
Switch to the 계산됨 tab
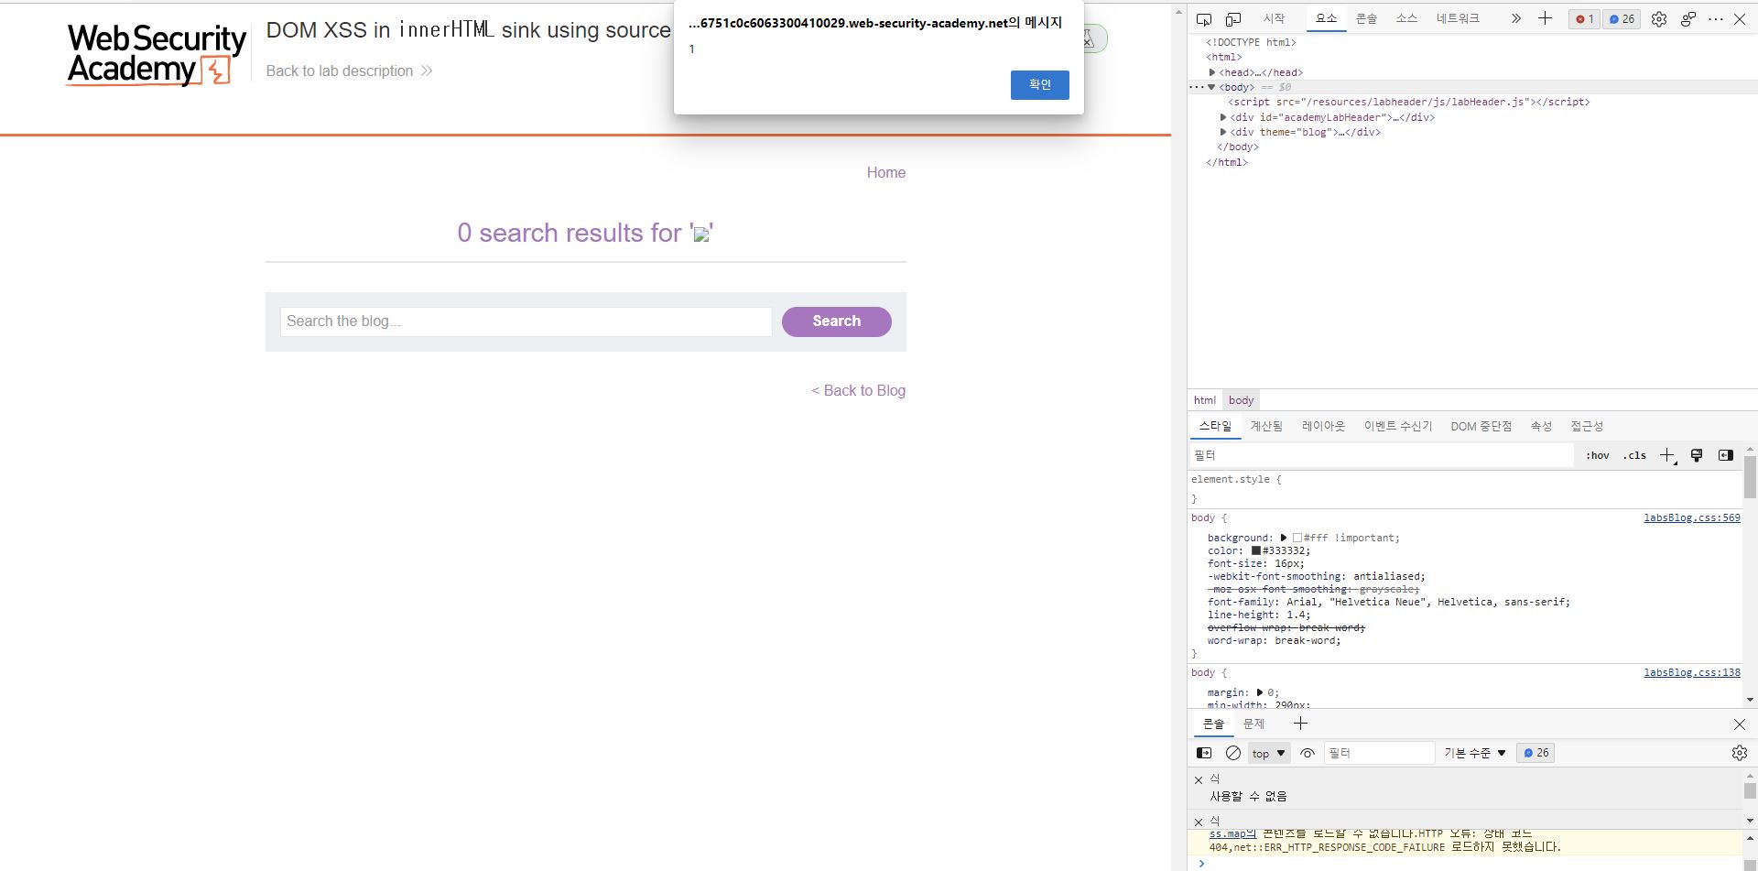point(1266,426)
